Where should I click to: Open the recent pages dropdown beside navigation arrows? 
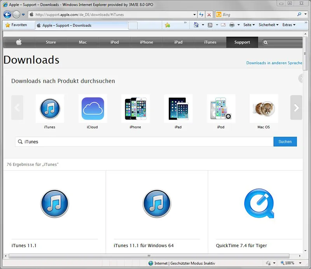point(23,14)
